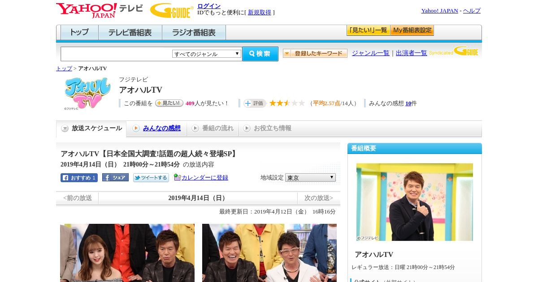
Task: Open the Yahoo! JAPAN top-right link
Action: [x=439, y=11]
